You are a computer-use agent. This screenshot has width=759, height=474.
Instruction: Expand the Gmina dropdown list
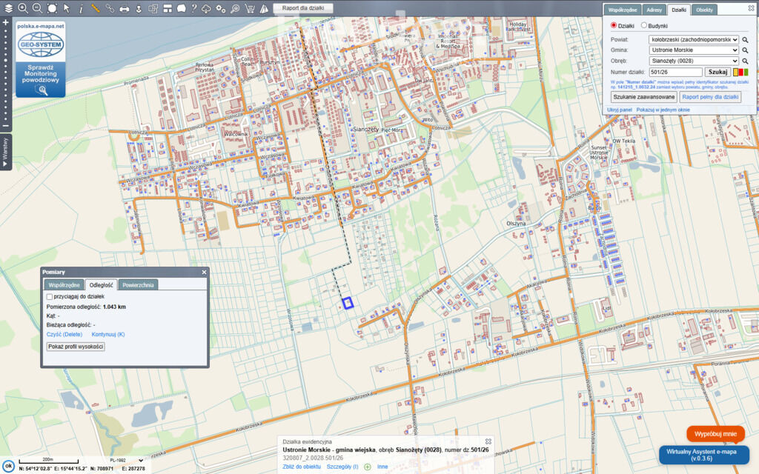[x=693, y=50]
